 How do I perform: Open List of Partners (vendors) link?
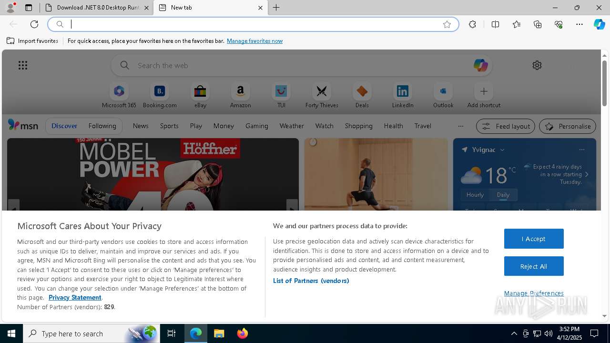click(311, 281)
